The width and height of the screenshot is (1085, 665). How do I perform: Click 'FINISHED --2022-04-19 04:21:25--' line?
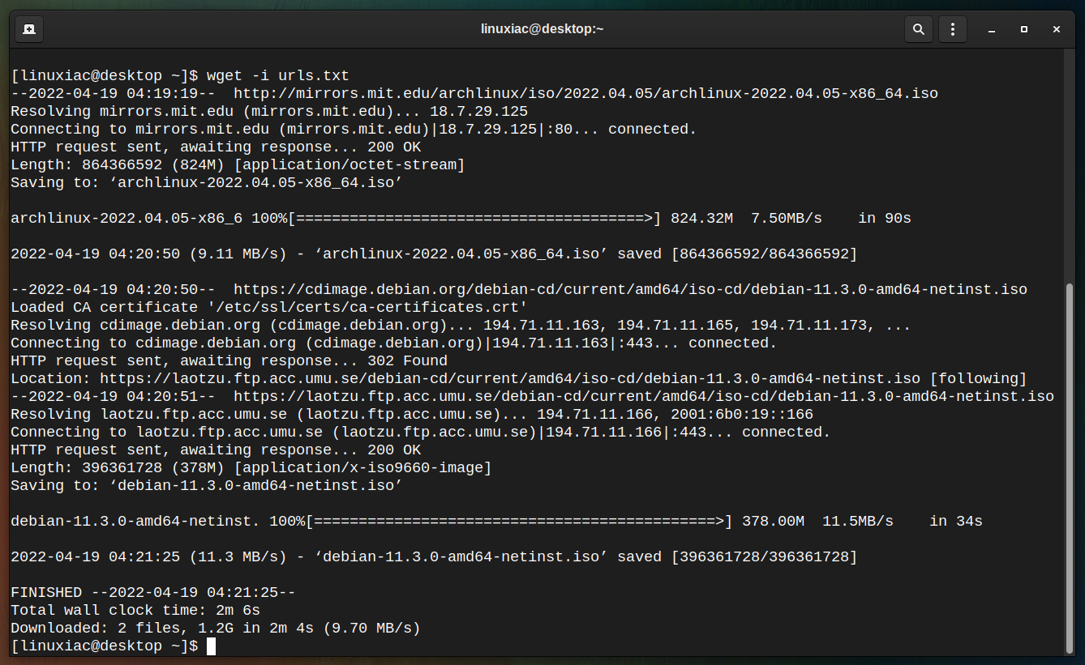[x=153, y=592]
